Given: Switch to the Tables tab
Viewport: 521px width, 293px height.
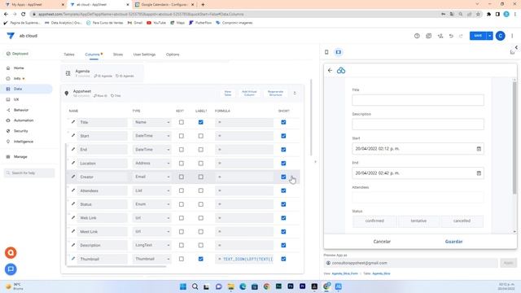Looking at the screenshot, I should click(69, 55).
